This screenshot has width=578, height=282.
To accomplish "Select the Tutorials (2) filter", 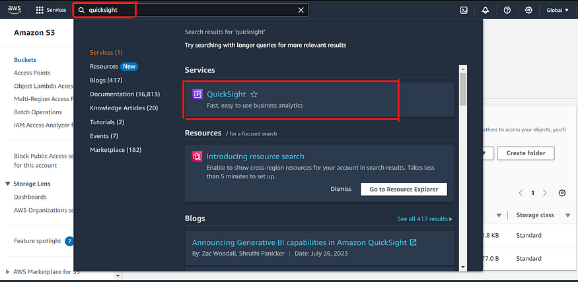I will (x=107, y=122).
